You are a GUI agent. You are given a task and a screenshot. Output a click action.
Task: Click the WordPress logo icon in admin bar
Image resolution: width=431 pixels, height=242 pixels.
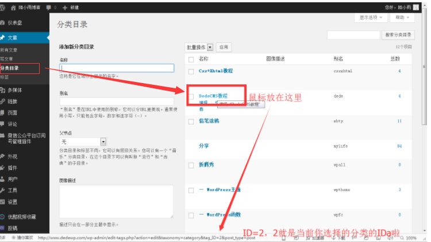click(4, 7)
